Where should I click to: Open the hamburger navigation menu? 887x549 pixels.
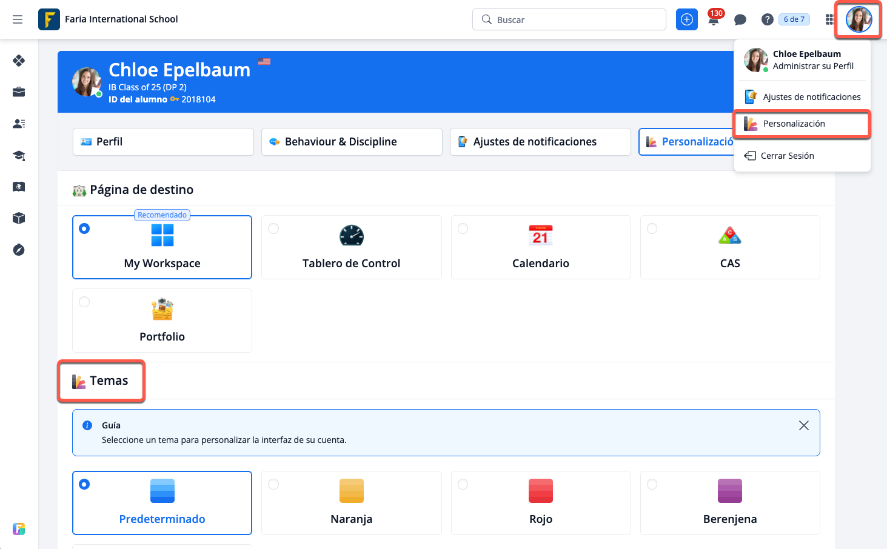coord(18,19)
